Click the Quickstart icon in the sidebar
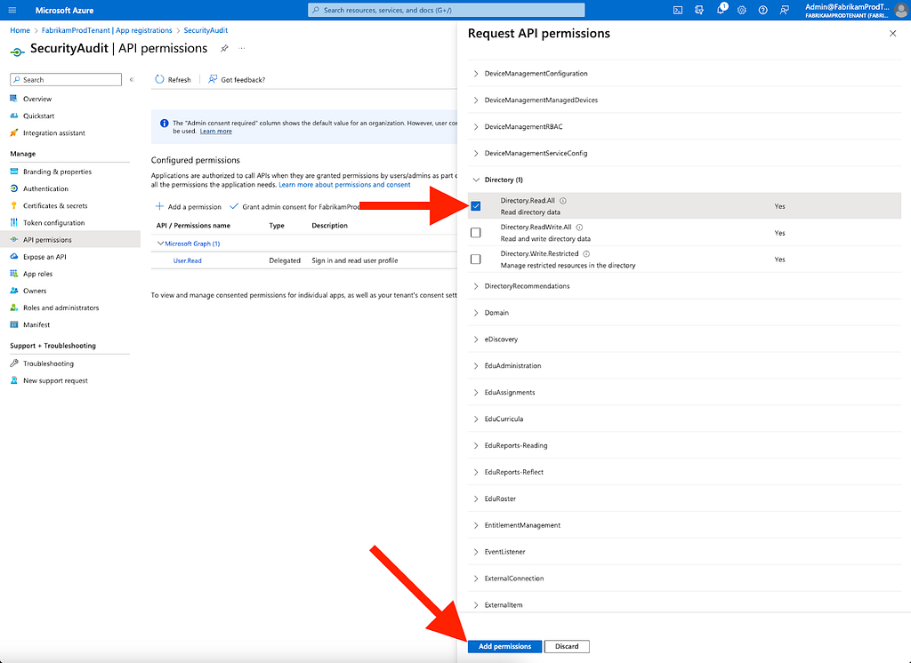 (14, 116)
